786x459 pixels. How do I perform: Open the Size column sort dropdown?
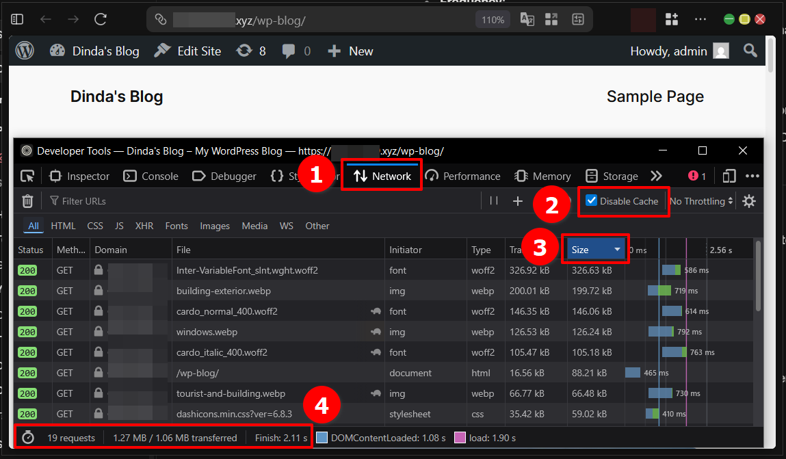click(x=594, y=249)
